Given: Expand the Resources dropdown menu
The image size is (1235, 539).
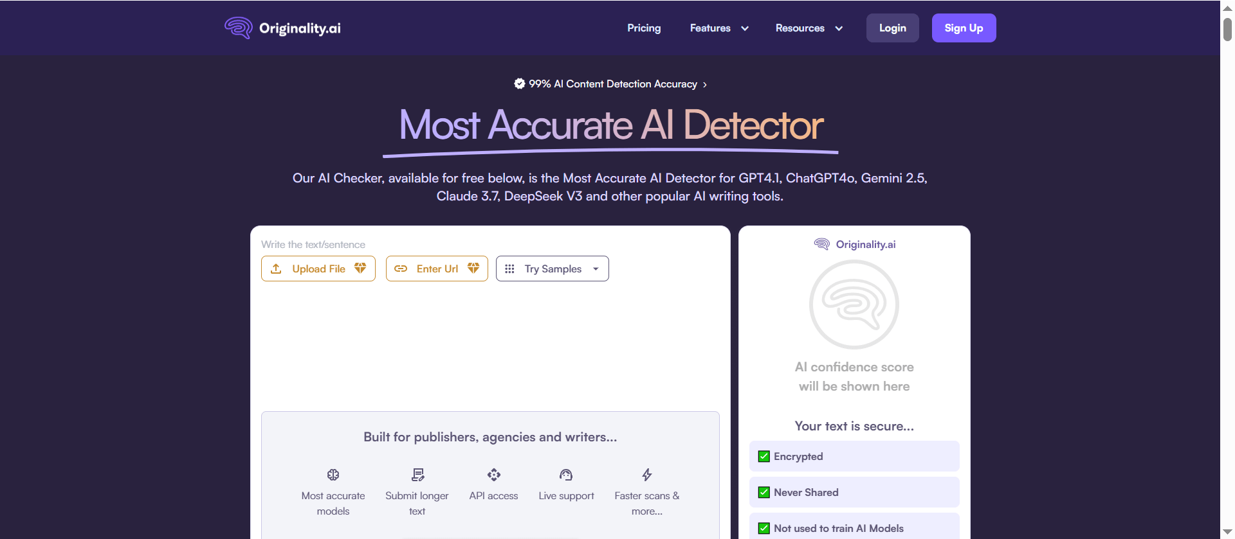Looking at the screenshot, I should (809, 28).
